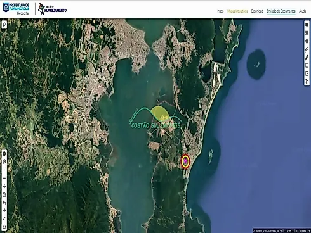This screenshot has width=311, height=233.
Task: Select the ruler measure tool
Action: (x=307, y=49)
